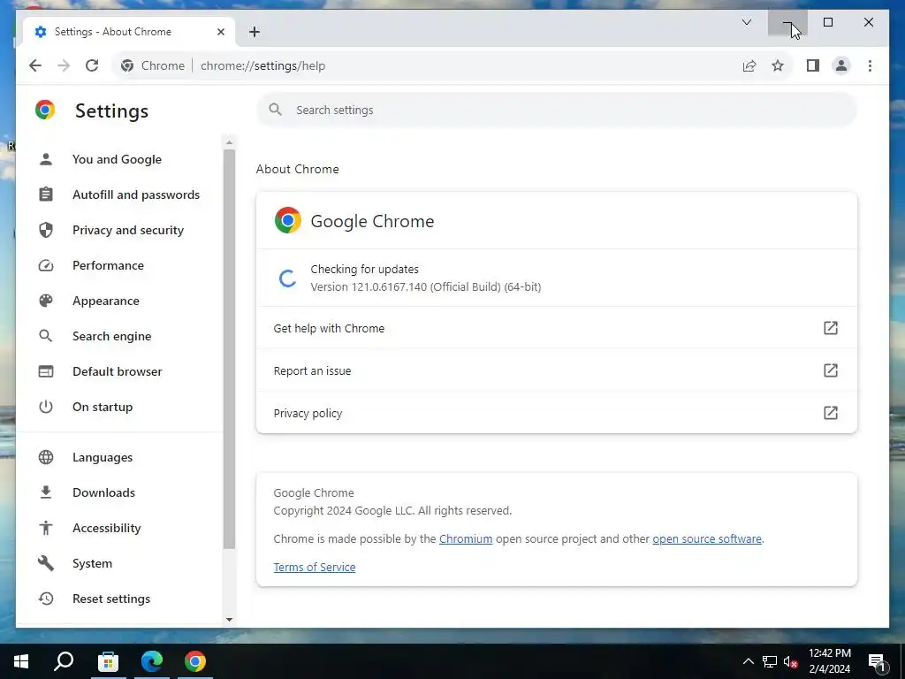This screenshot has height=679, width=905.
Task: Open Default browser settings
Action: [x=119, y=371]
